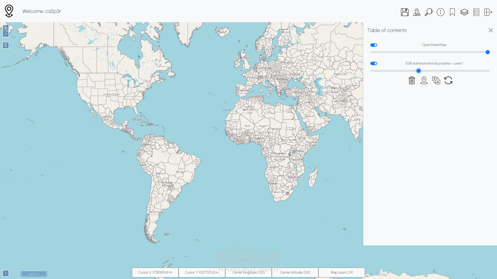Viewport: 497px width, 279px height.
Task: Open the search tool
Action: pyautogui.click(x=429, y=12)
